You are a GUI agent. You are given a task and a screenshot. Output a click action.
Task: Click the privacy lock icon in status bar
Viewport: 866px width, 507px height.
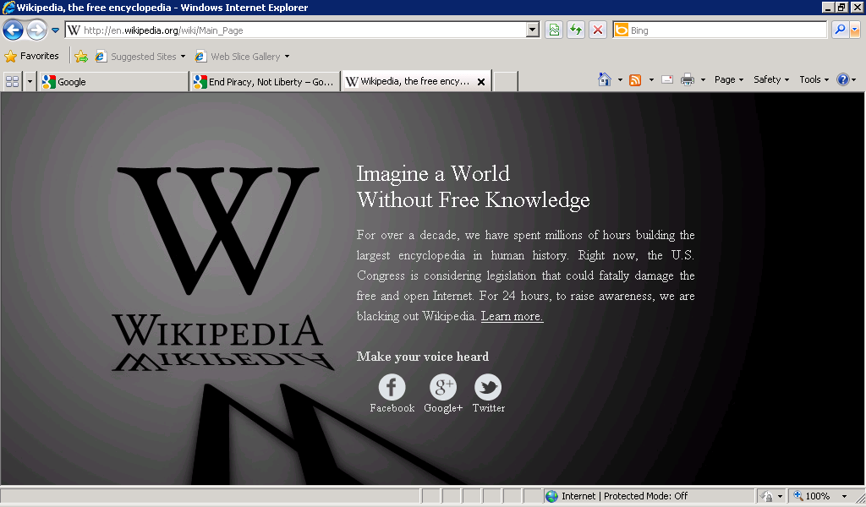pyautogui.click(x=766, y=496)
